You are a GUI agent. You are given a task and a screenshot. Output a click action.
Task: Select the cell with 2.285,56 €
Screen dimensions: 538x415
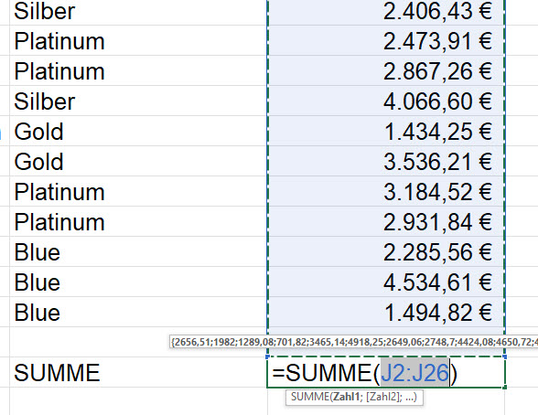click(386, 251)
